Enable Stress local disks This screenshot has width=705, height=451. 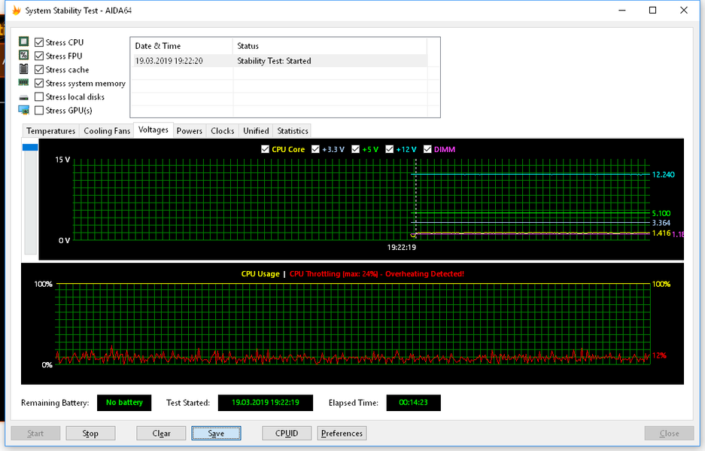39,97
